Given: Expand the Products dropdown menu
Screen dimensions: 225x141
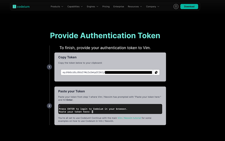Looking at the screenshot, I should 57,6.
